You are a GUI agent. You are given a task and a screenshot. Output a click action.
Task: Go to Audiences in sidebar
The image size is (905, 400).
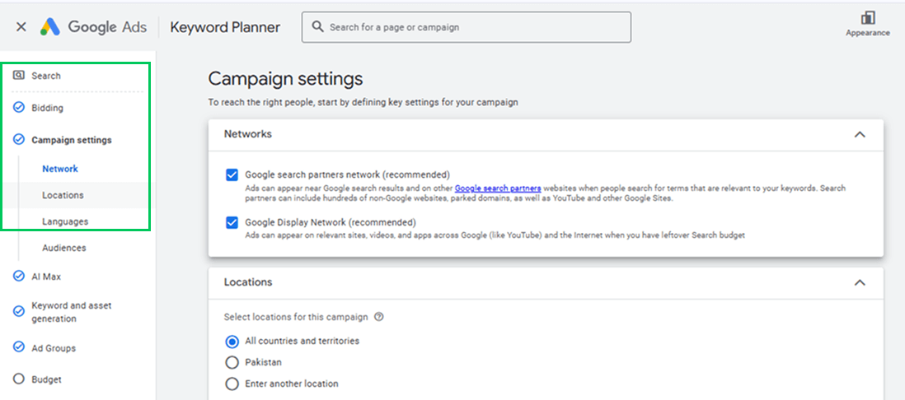point(64,248)
